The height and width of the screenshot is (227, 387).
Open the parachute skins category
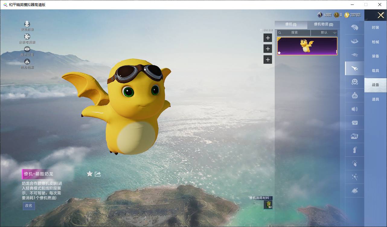pyautogui.click(x=355, y=27)
